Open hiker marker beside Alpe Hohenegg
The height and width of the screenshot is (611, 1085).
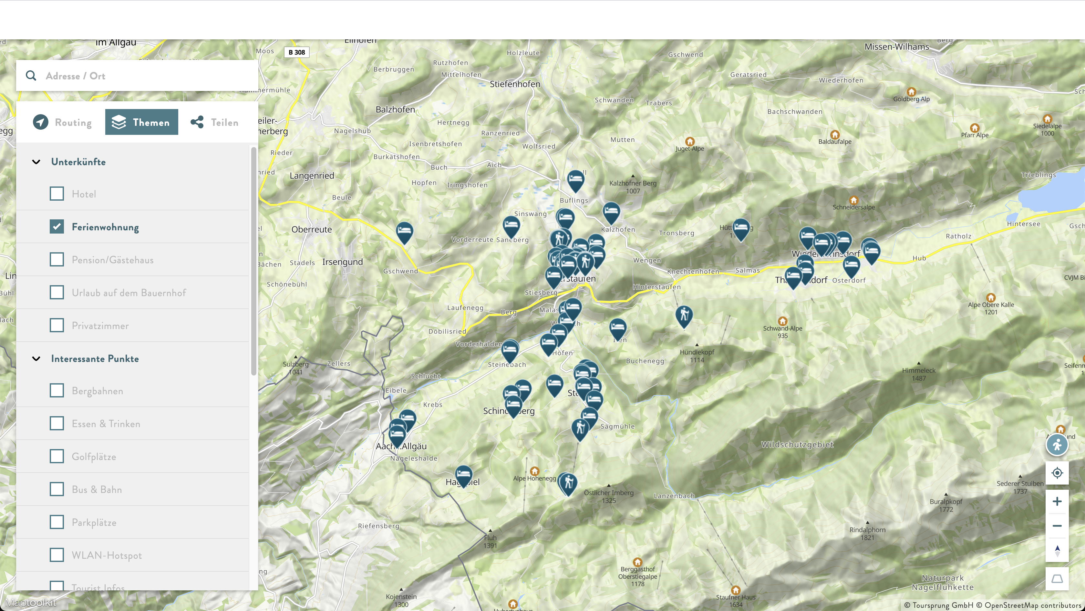point(568,484)
